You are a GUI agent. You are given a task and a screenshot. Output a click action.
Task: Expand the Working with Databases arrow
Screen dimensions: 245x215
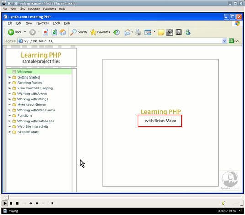pyautogui.click(x=10, y=121)
